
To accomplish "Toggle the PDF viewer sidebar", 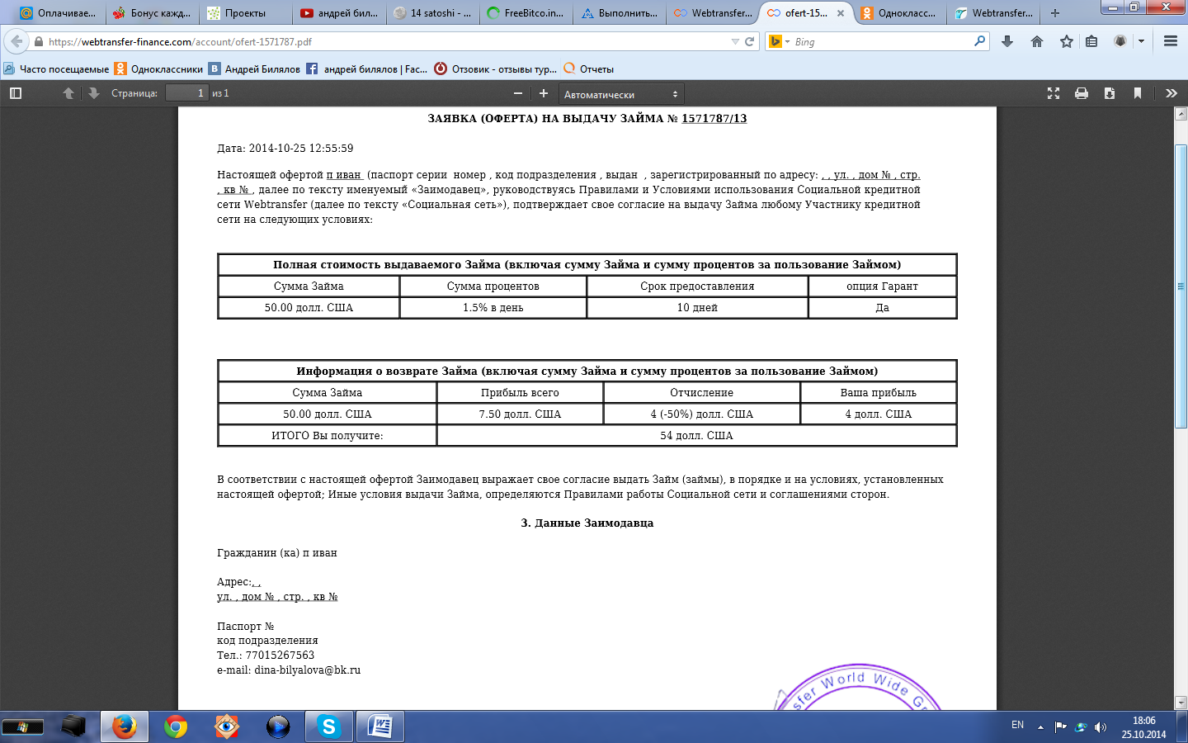I will pos(16,93).
